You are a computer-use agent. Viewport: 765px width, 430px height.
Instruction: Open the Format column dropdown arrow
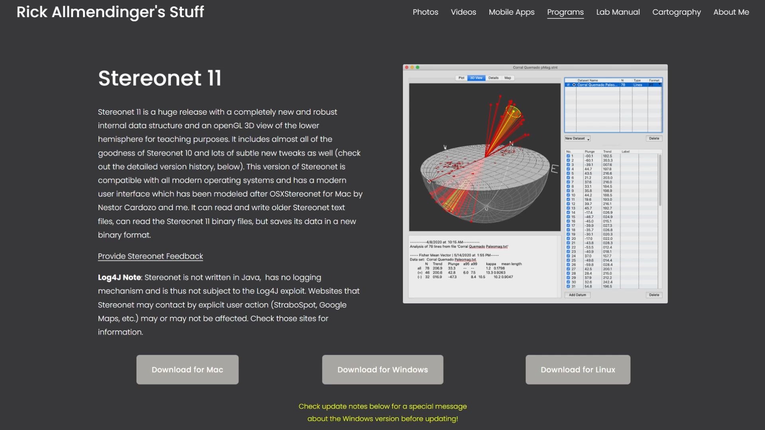(x=660, y=84)
